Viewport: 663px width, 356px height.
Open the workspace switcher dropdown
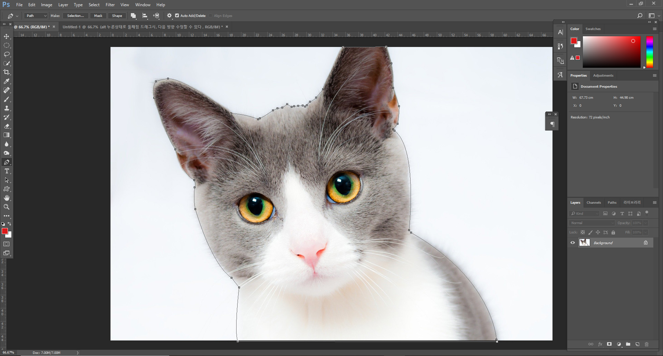click(654, 16)
